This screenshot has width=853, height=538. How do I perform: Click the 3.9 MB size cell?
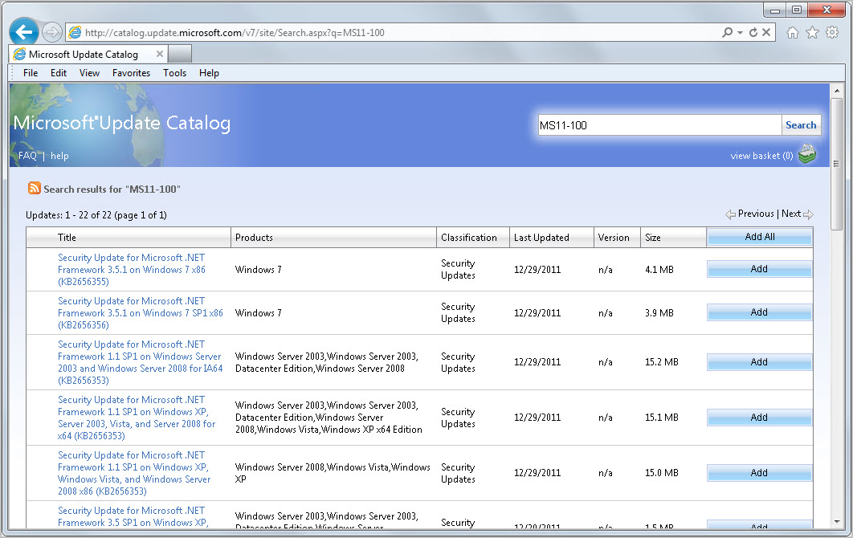click(x=659, y=313)
